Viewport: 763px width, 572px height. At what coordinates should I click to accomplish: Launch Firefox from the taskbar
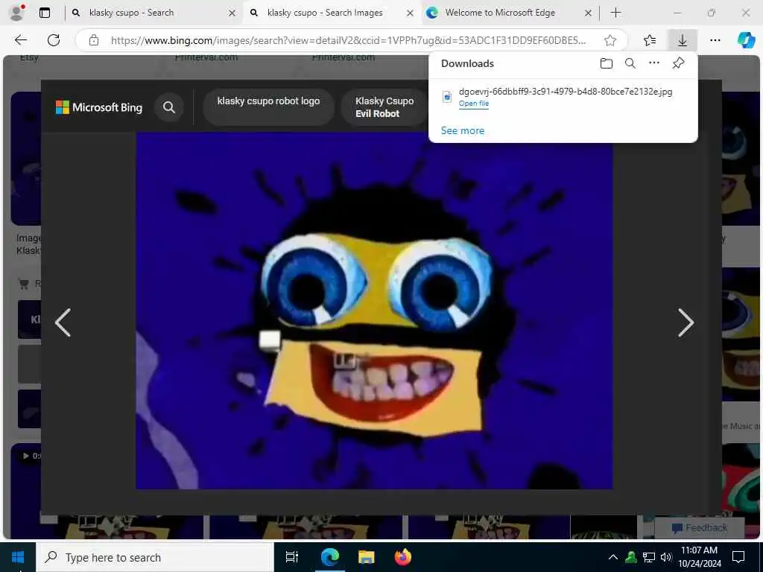pos(402,557)
